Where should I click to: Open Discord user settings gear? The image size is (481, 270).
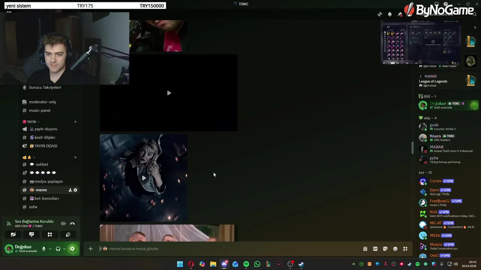73,249
